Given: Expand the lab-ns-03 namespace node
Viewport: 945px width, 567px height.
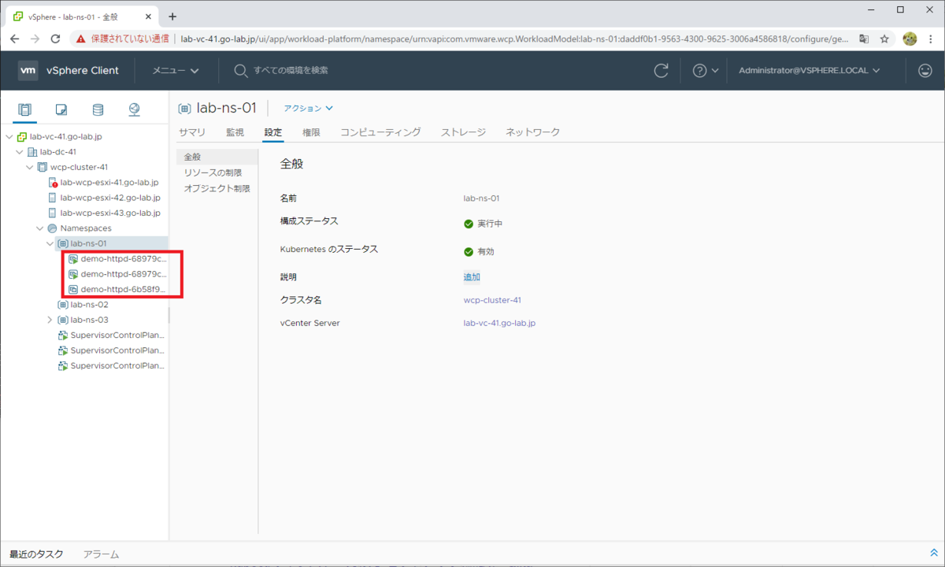Looking at the screenshot, I should click(50, 319).
